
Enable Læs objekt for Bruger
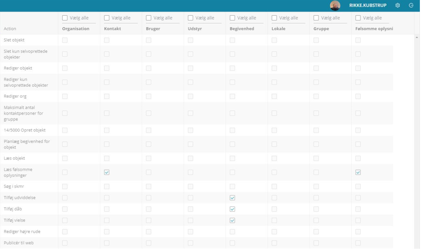pyautogui.click(x=149, y=158)
